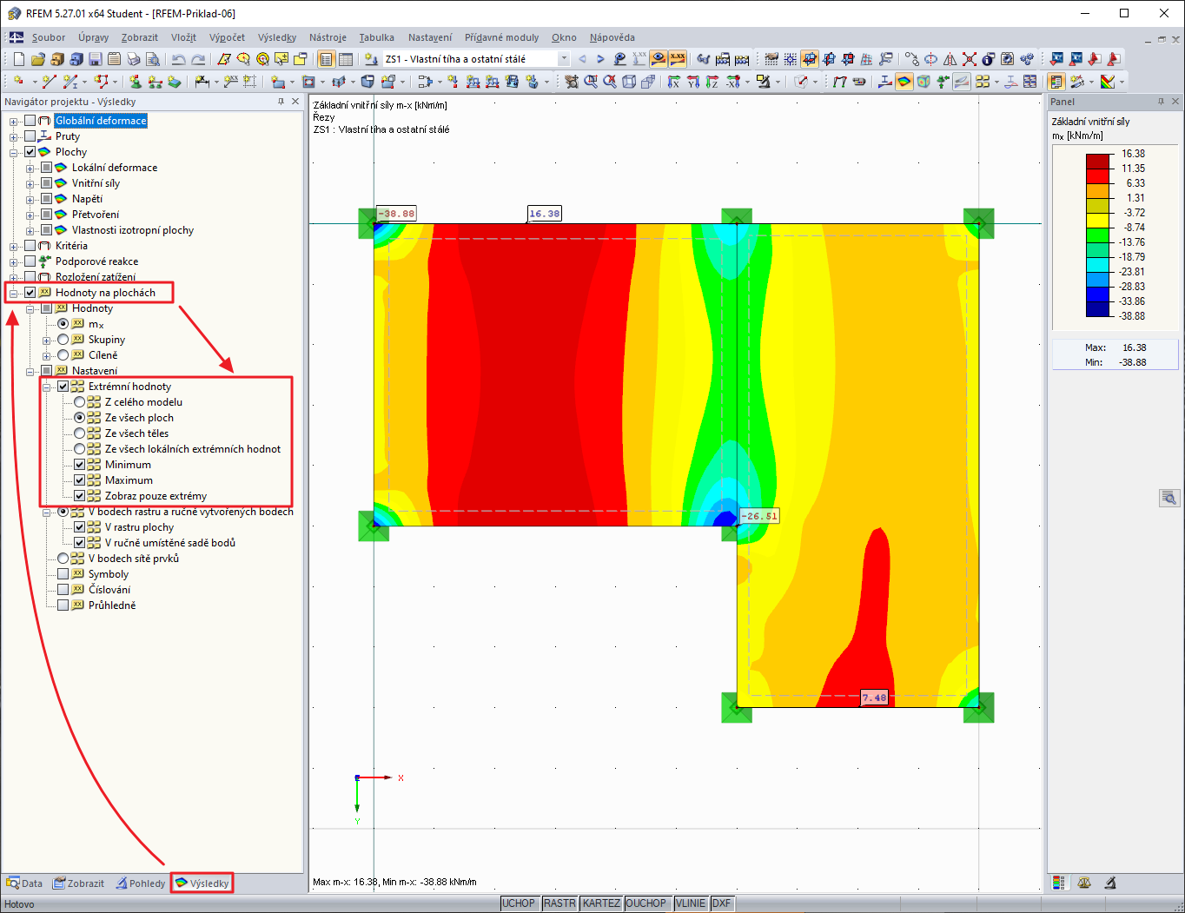The image size is (1185, 913).
Task: Expand the Vnitřní síly tree node
Action: [30, 184]
